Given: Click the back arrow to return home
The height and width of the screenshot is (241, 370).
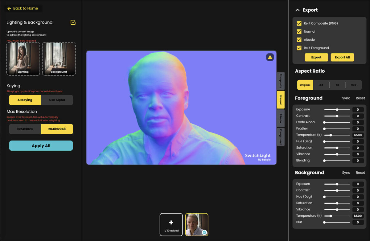Looking at the screenshot, I should click(x=9, y=9).
